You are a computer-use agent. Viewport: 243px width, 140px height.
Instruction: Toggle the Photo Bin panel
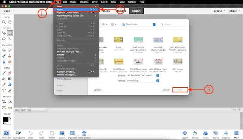coord(6,134)
